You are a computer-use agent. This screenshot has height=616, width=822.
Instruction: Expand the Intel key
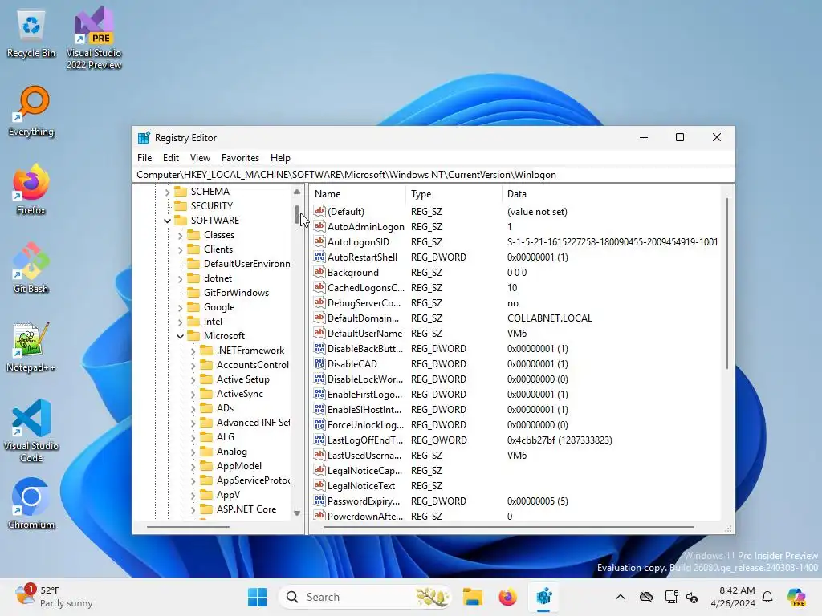tap(181, 322)
